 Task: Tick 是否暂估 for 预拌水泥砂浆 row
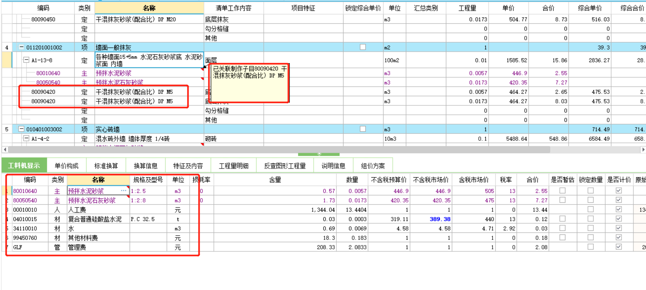click(562, 191)
